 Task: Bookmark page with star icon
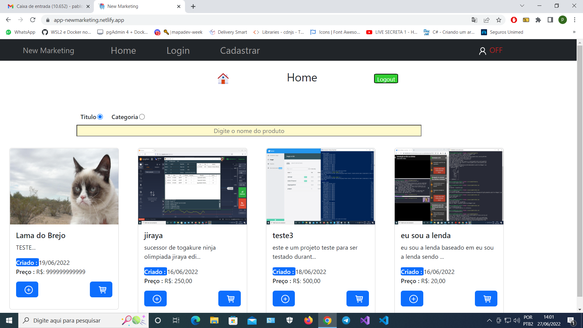(x=499, y=20)
